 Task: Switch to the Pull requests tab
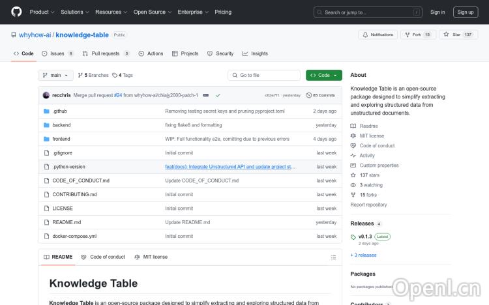106,53
